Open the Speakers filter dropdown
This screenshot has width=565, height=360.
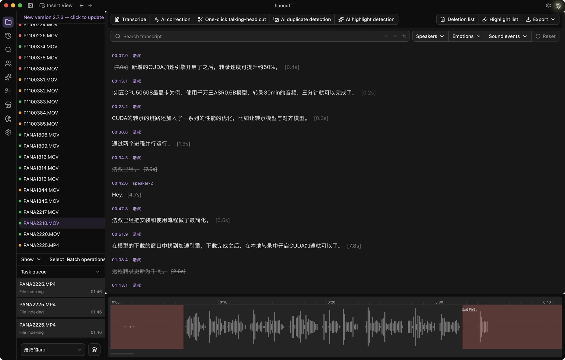pos(430,36)
